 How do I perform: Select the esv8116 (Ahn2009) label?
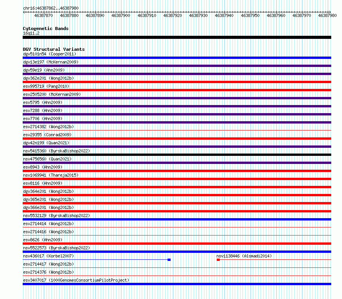[43, 183]
